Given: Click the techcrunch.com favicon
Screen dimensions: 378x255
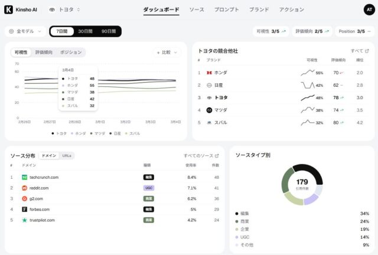Looking at the screenshot, I should tap(24, 178).
